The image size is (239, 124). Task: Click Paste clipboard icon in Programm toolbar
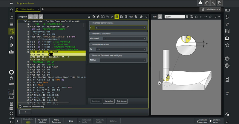[98, 17]
